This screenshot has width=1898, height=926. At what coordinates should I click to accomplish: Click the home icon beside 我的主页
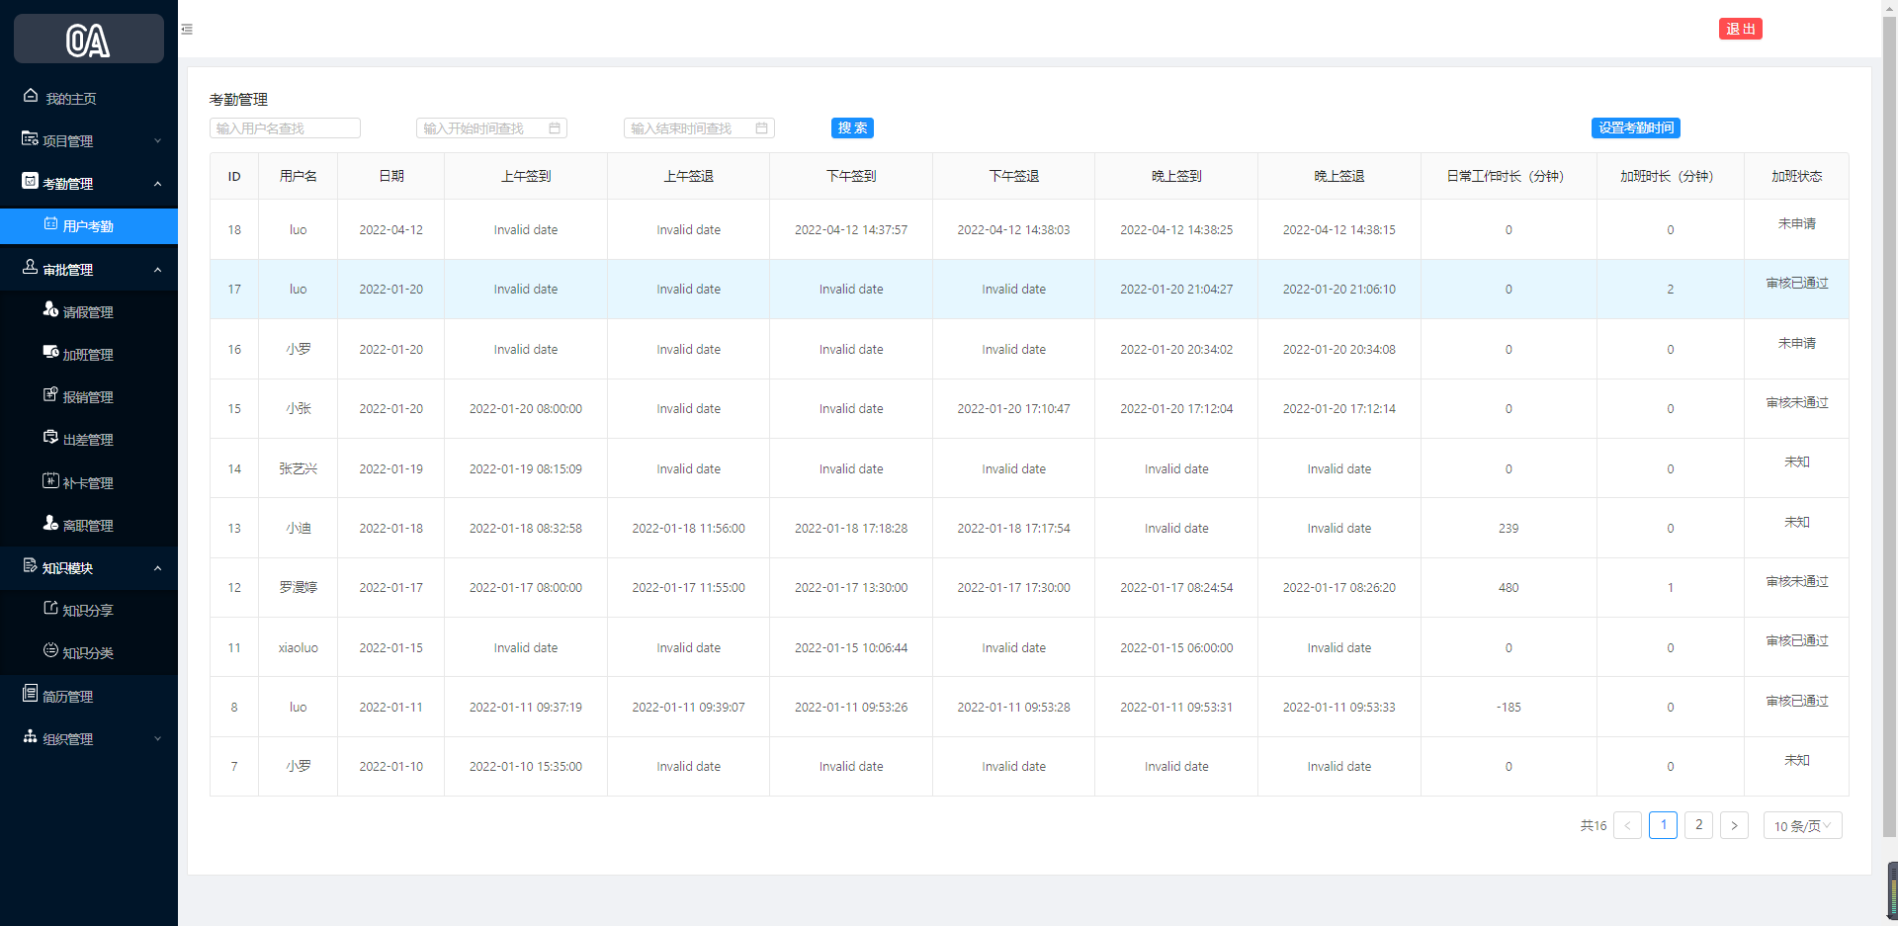tap(31, 96)
